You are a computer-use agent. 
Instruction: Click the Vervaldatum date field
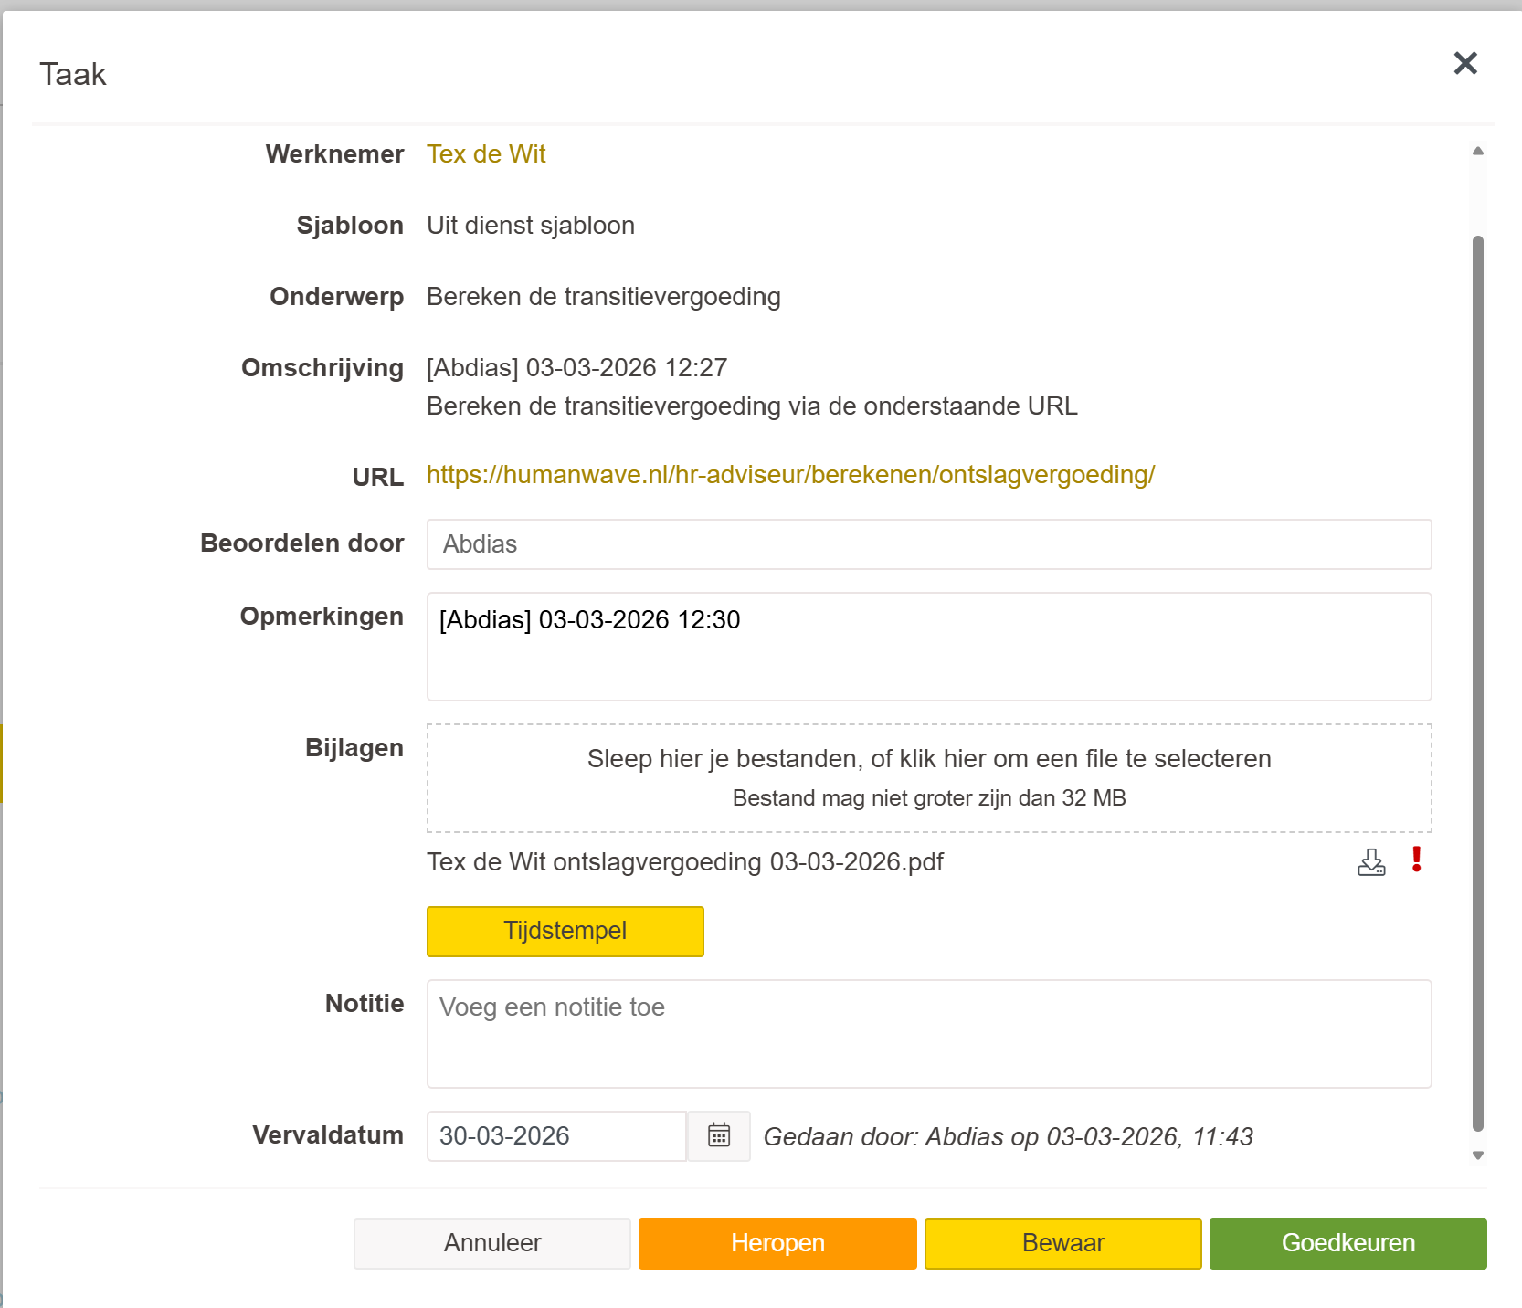[x=555, y=1136]
